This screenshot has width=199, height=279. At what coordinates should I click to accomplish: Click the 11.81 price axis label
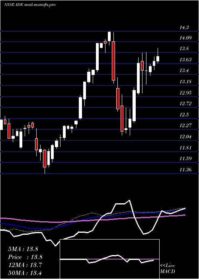185,148
